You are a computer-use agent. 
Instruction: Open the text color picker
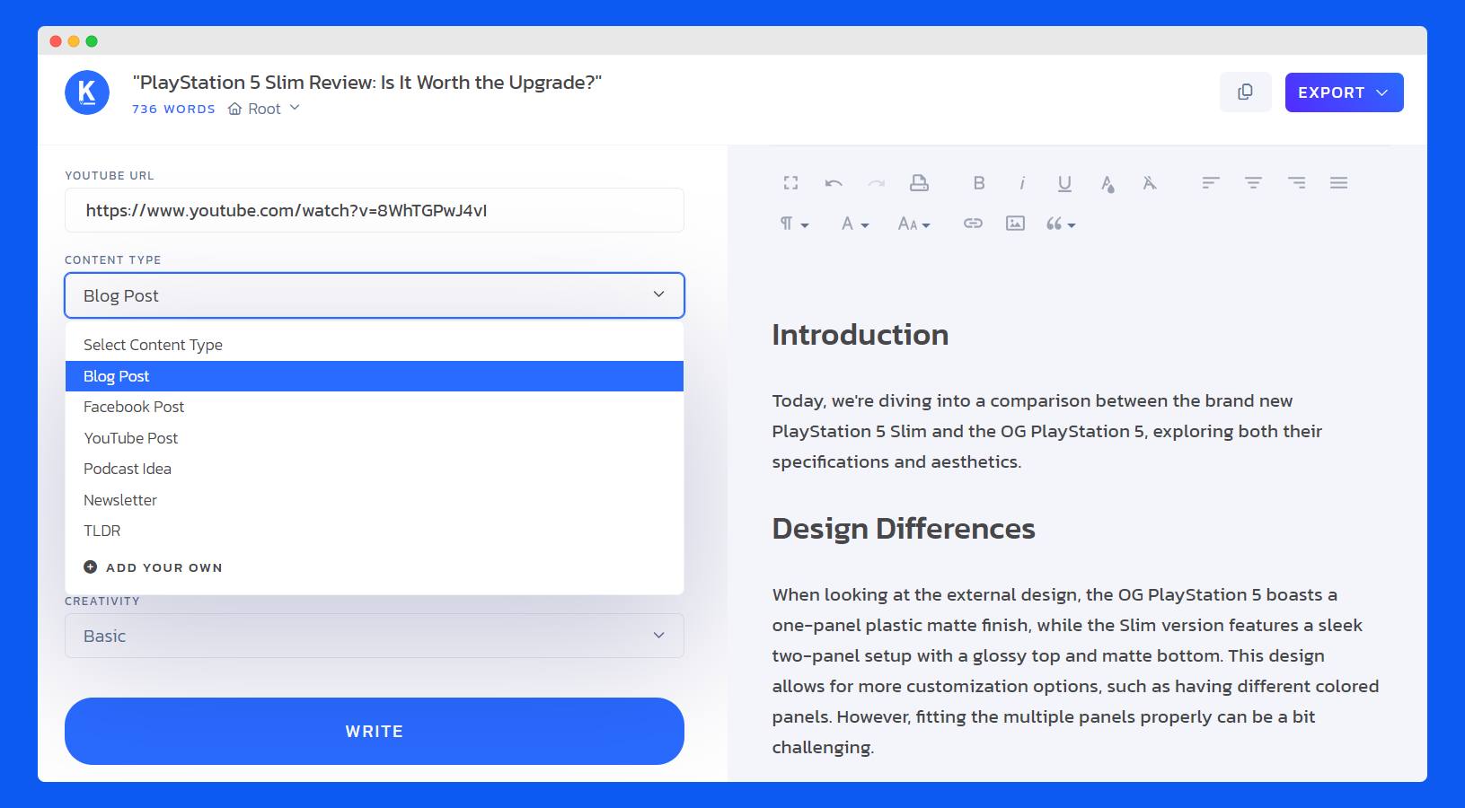pyautogui.click(x=1107, y=183)
